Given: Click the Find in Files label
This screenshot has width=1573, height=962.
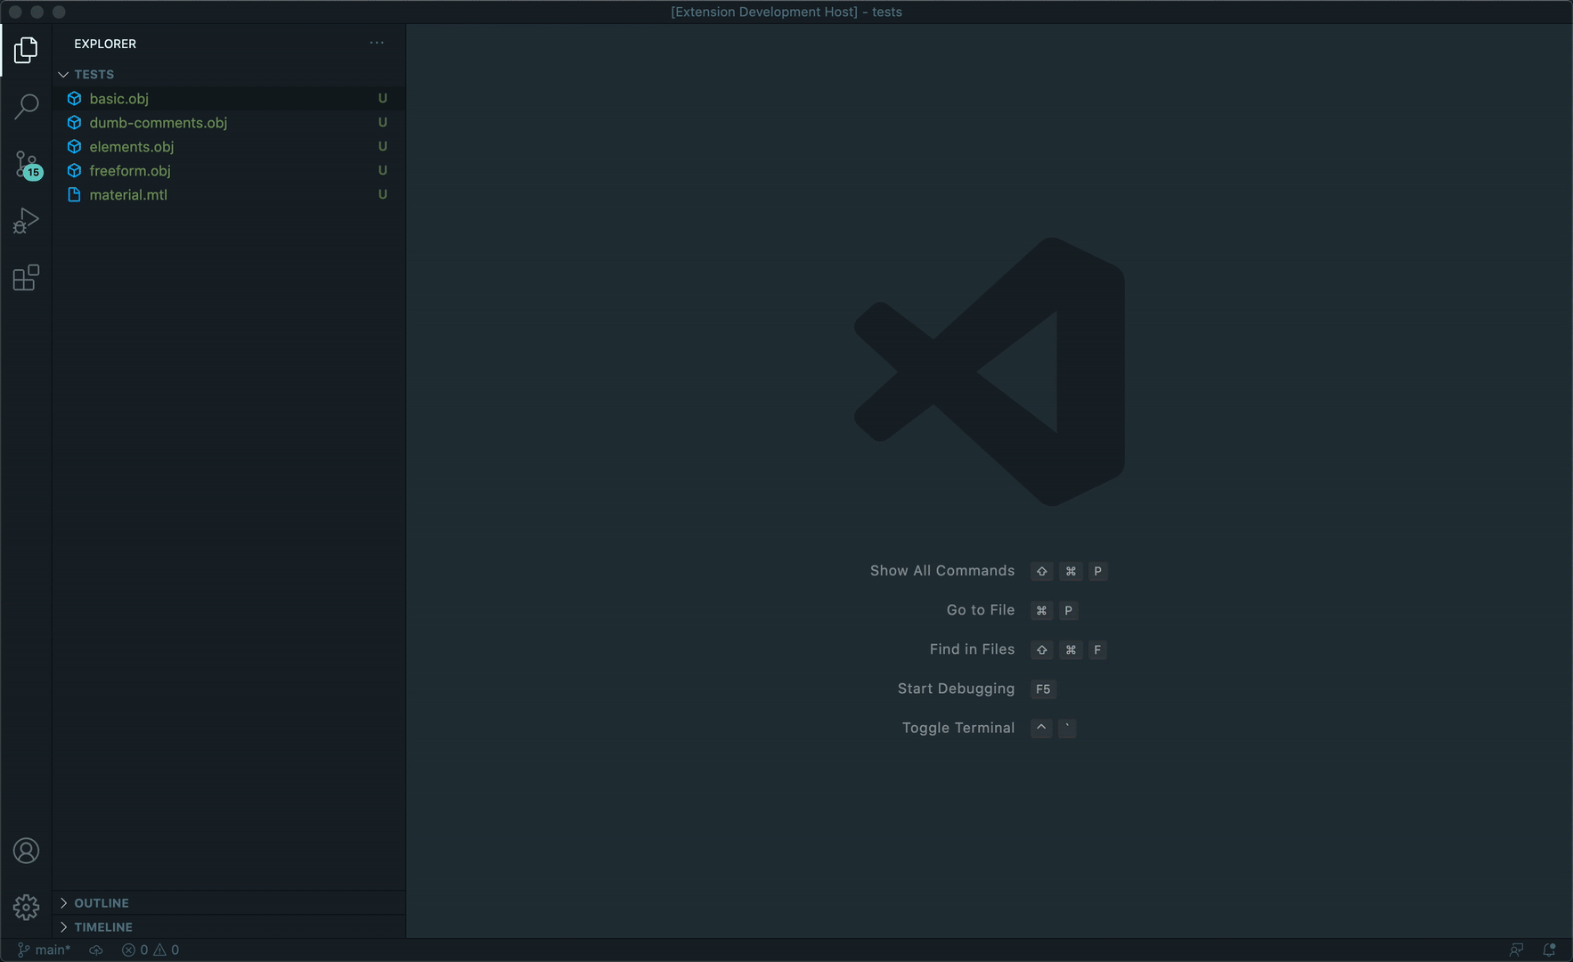Looking at the screenshot, I should pyautogui.click(x=972, y=649).
